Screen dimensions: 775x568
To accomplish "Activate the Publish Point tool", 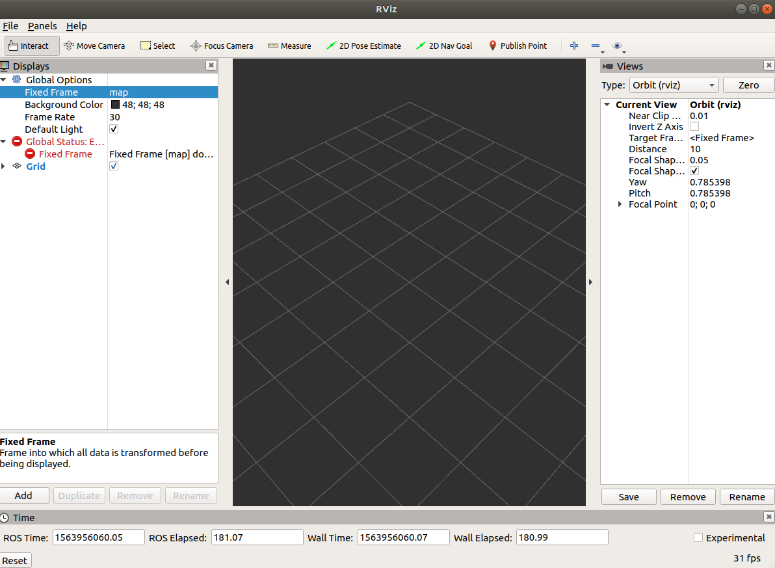I will point(518,46).
